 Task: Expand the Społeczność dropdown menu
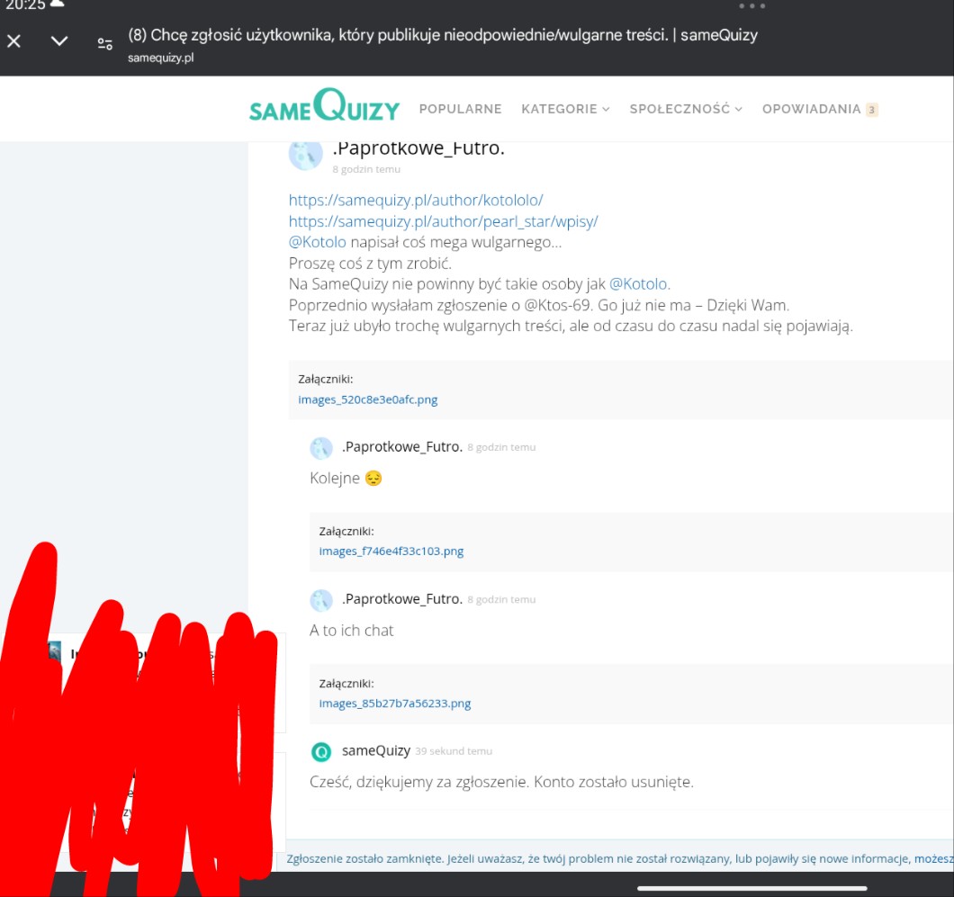pyautogui.click(x=685, y=109)
